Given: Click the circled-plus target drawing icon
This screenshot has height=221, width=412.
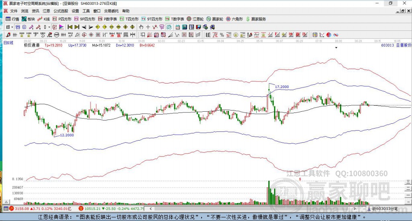Looking at the screenshot, I should point(84,35).
